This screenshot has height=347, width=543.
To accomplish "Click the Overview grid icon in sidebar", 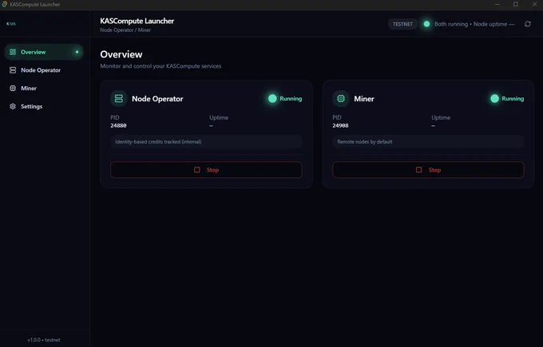I will (x=13, y=52).
